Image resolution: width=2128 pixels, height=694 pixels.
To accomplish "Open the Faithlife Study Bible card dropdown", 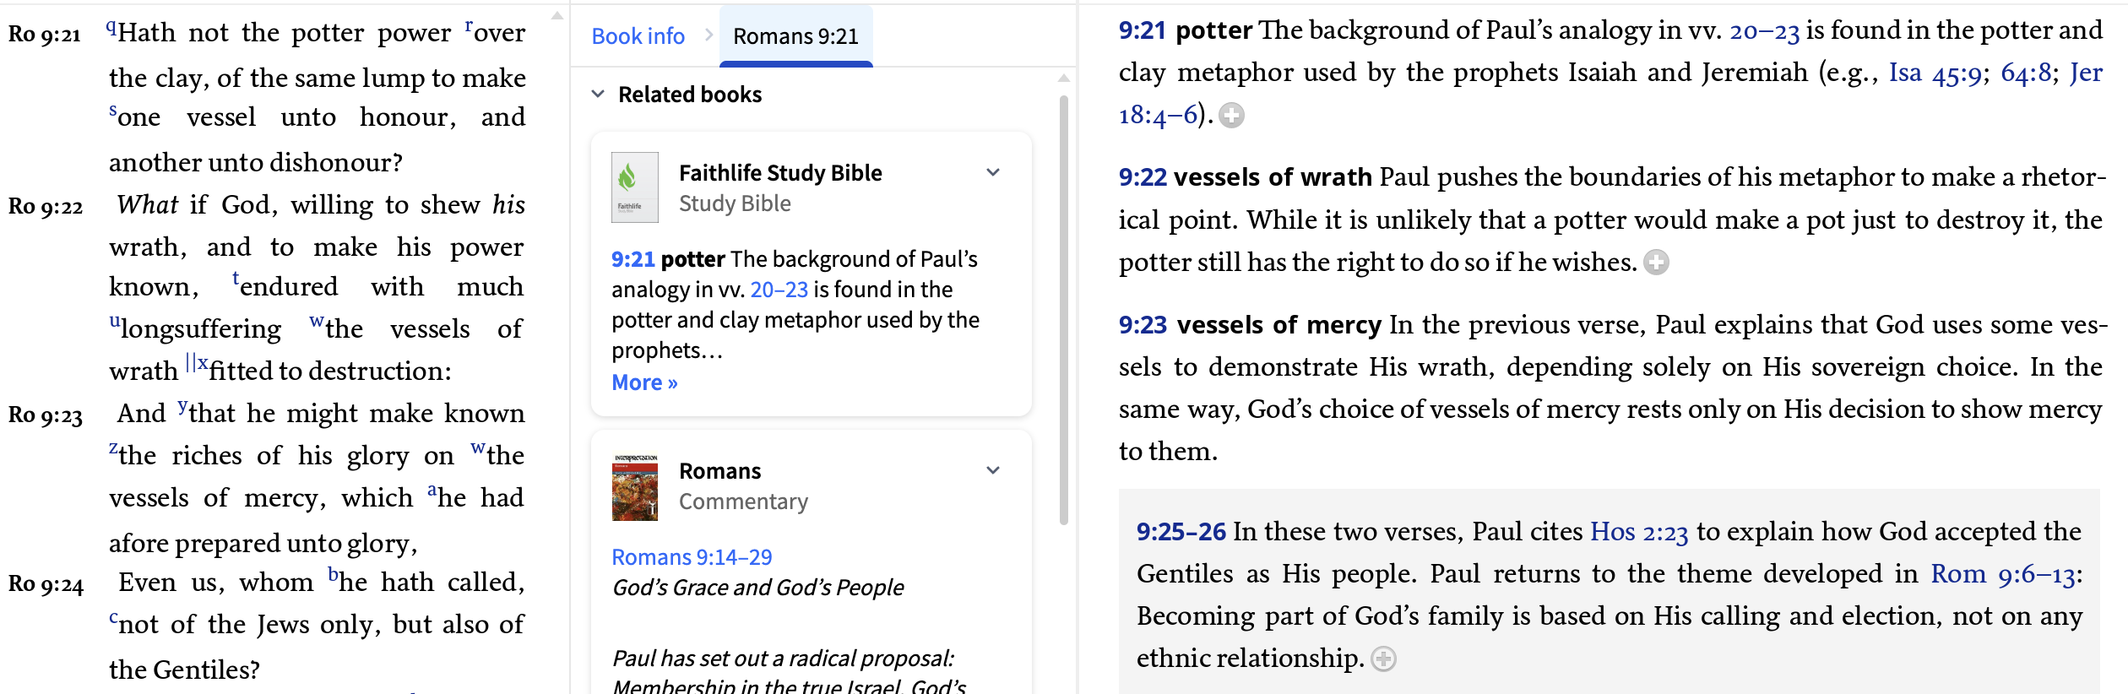I will coord(993,172).
